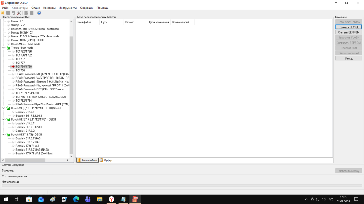Click the tree horizontal scroll-left arrow
Viewport: 364px width, 204px height.
(3, 160)
